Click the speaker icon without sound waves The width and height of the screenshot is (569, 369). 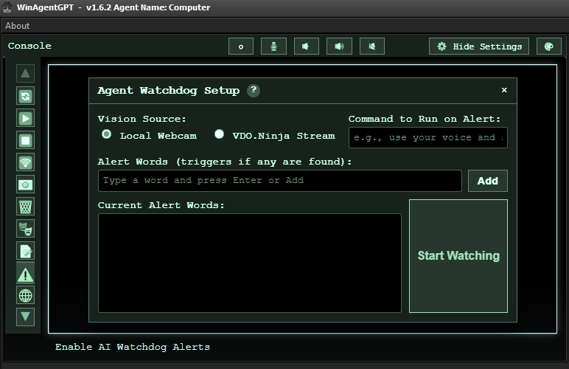click(x=307, y=46)
